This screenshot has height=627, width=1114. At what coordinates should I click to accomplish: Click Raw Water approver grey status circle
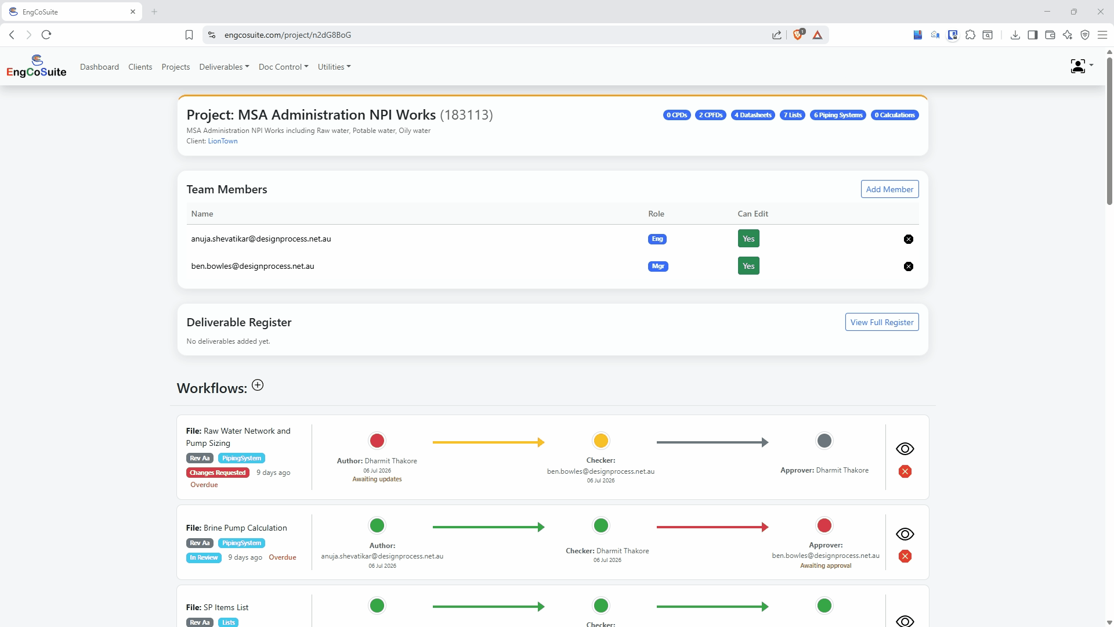(x=824, y=441)
